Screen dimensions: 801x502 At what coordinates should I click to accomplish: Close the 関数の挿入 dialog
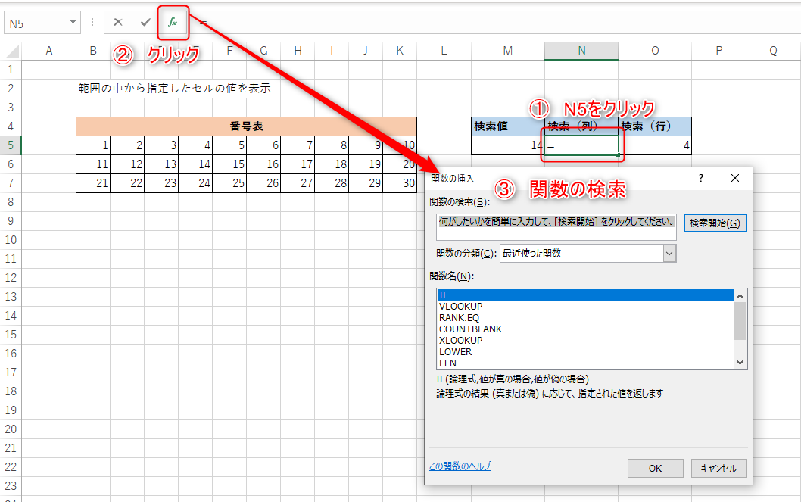pos(735,178)
